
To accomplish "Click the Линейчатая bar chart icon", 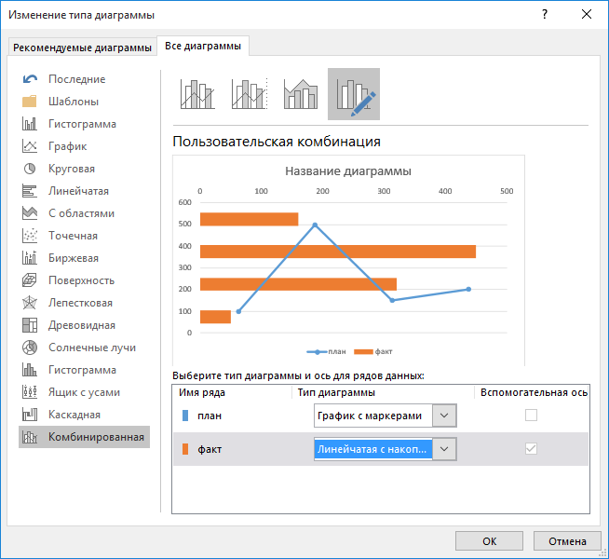I will (30, 191).
